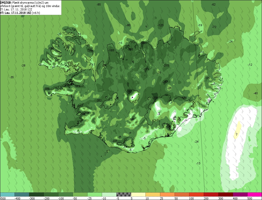Pick the red swatch between 100 and 200
The image size is (262, 200).
point(196,195)
